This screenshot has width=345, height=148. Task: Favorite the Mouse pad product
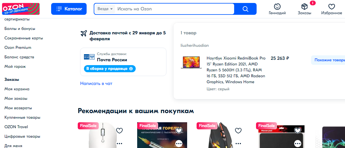point(298,131)
